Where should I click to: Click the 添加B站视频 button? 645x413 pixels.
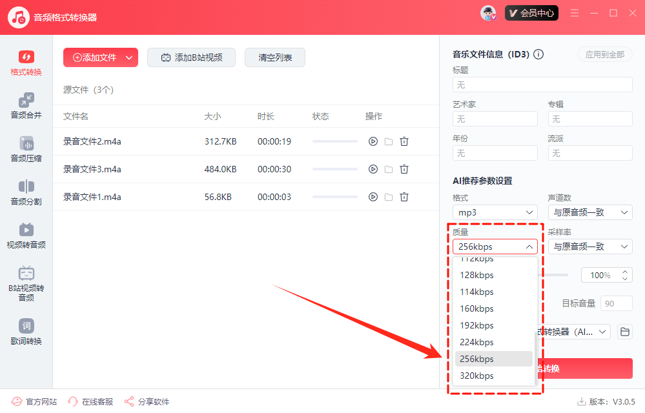point(191,57)
